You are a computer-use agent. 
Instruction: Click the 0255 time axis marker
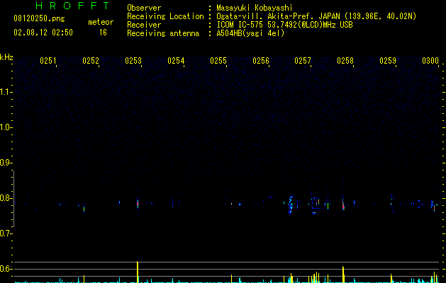point(218,61)
